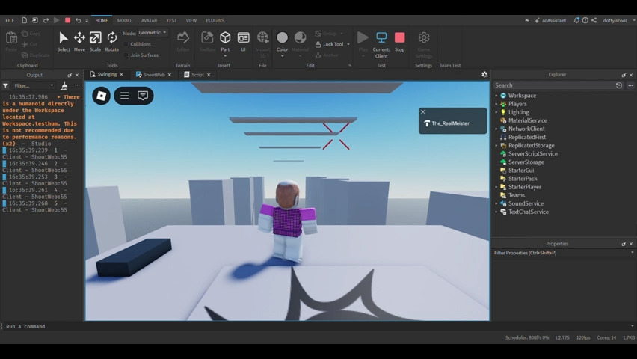Expand the SoundService node
The height and width of the screenshot is (359, 637).
(x=496, y=203)
